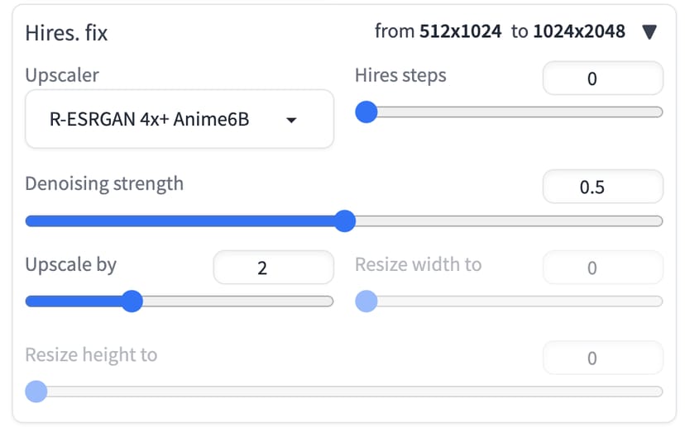Image resolution: width=685 pixels, height=432 pixels.
Task: Click the Resize width to number field
Action: (602, 268)
